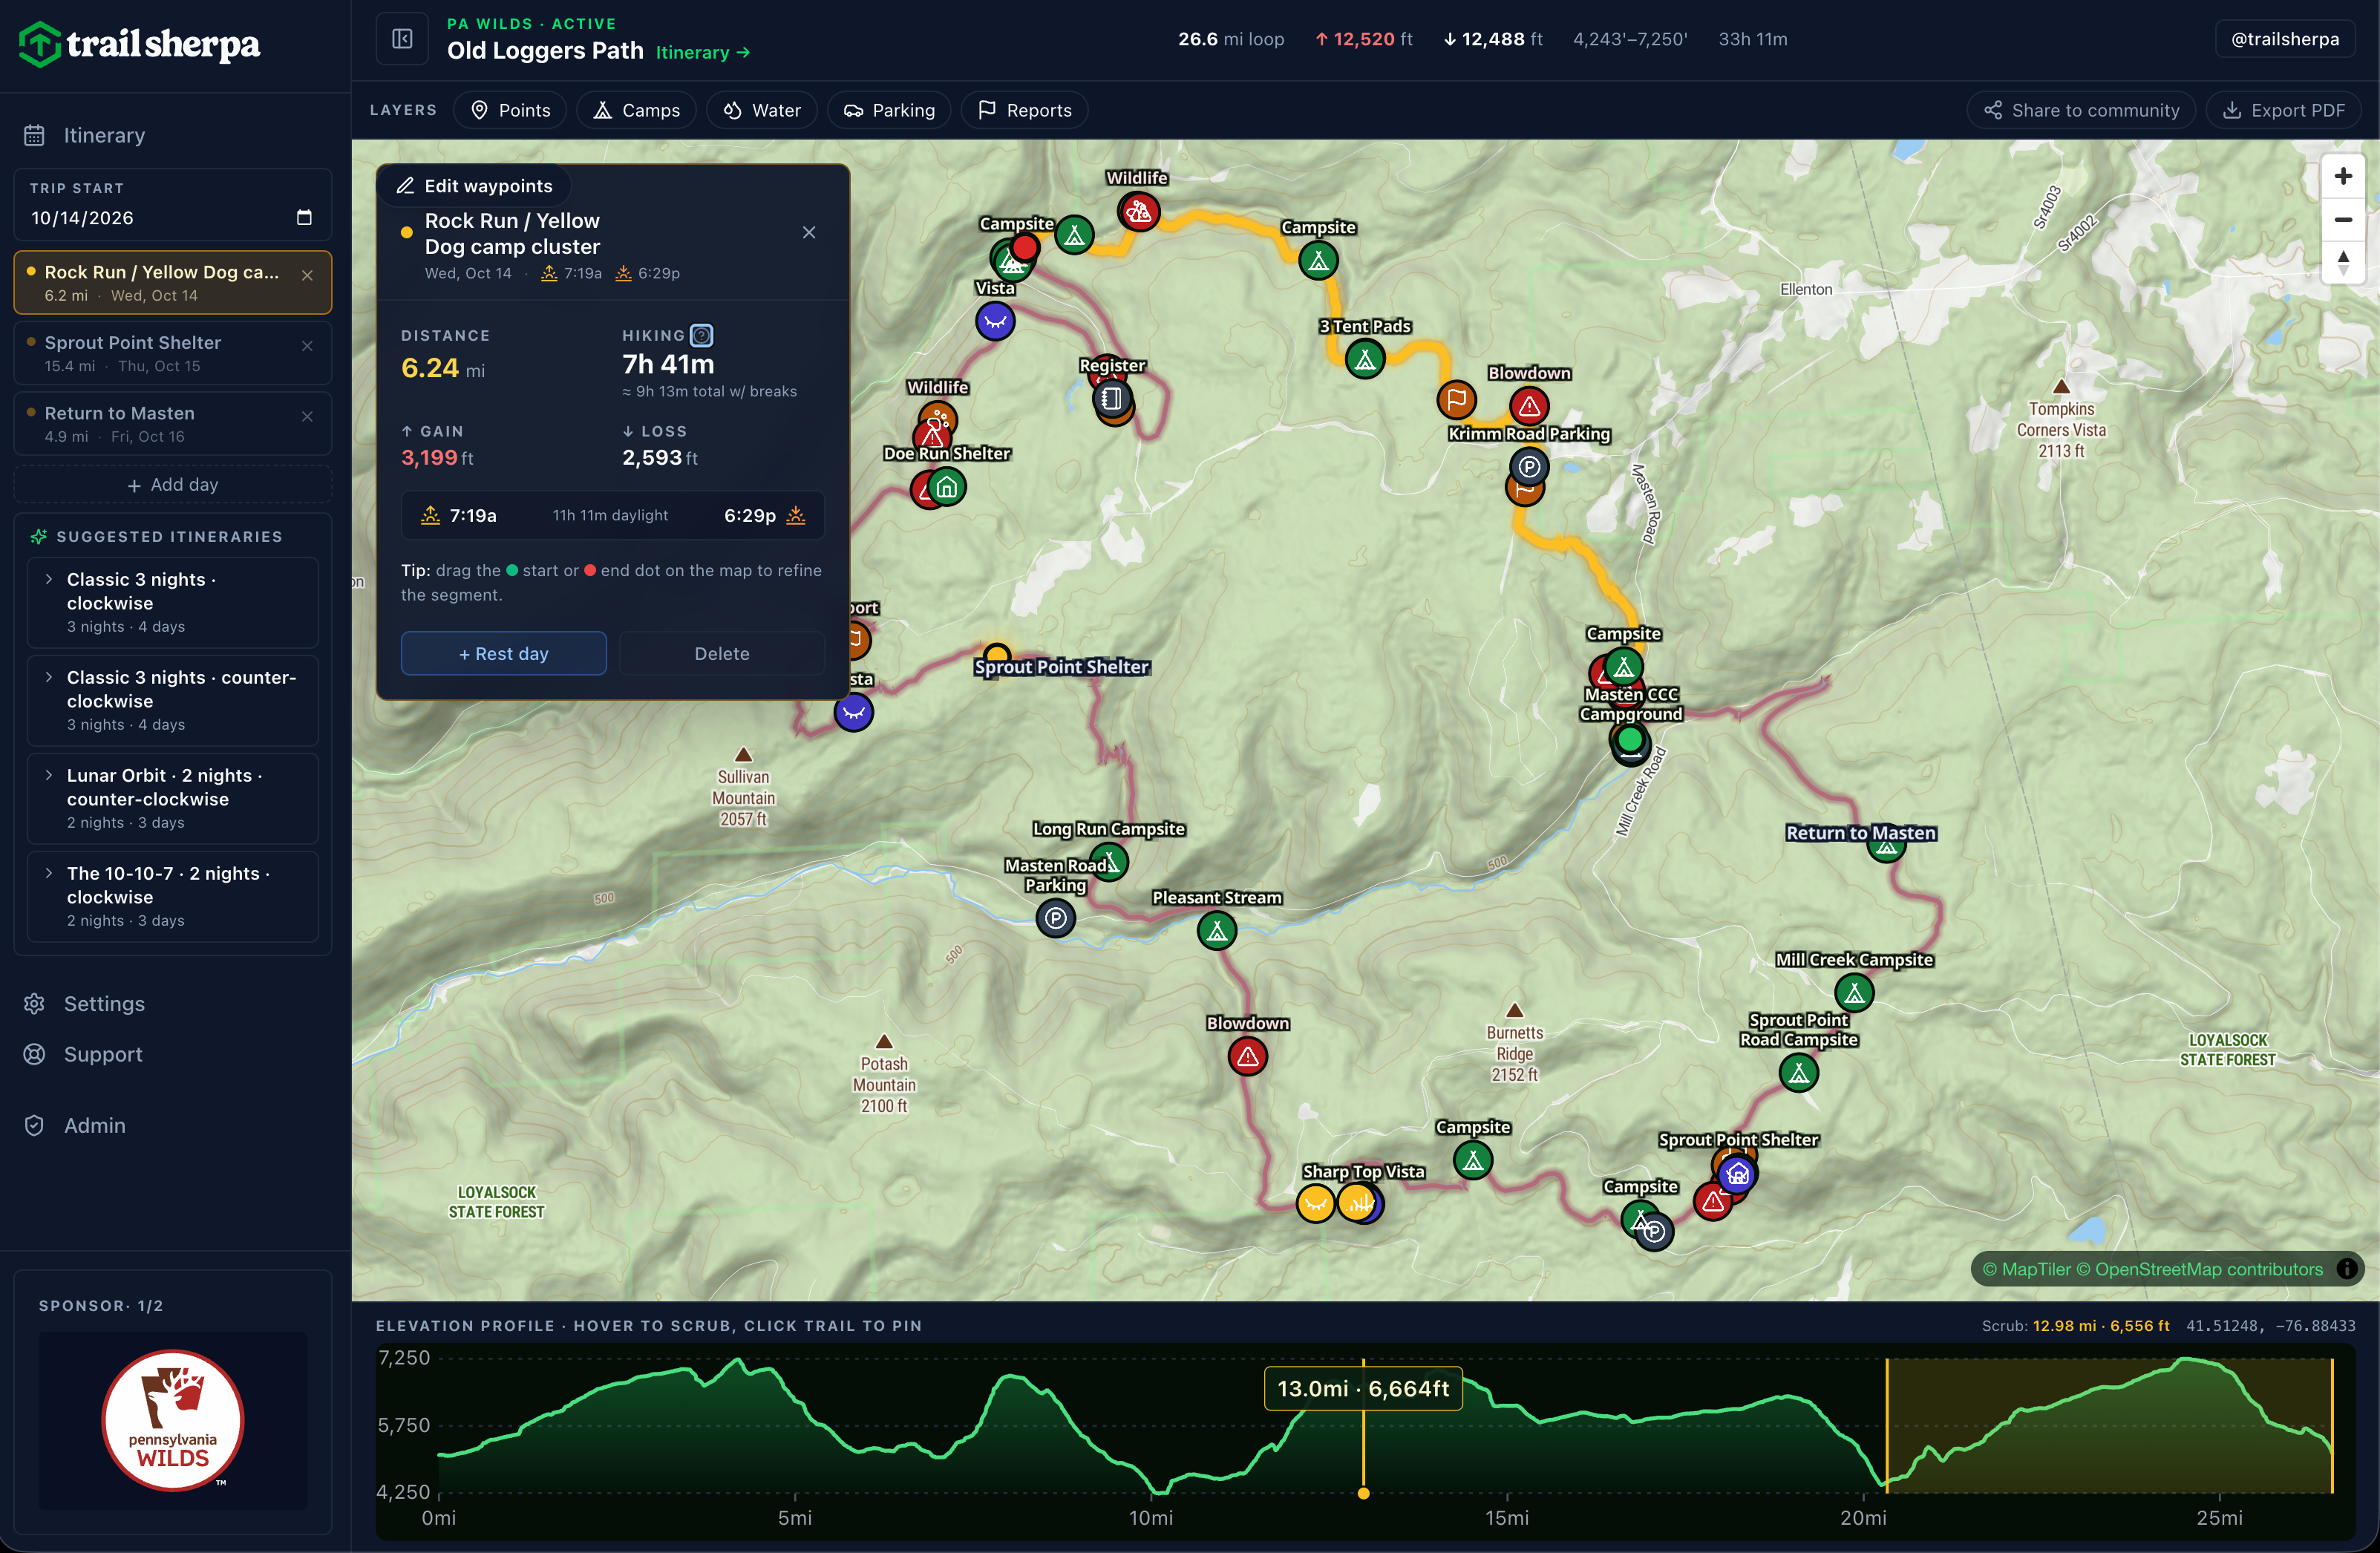The image size is (2380, 1553).
Task: Expand Lunar Orbit 2 nights itinerary
Action: (x=173, y=798)
